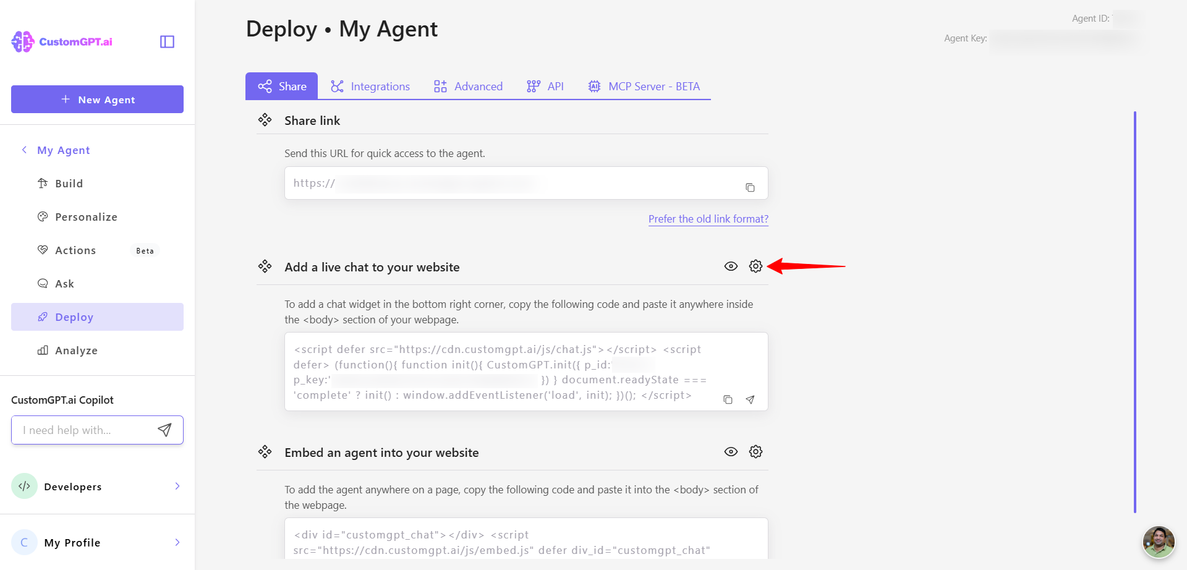This screenshot has width=1187, height=570.
Task: Click the My Profile avatar circle
Action: tap(24, 542)
